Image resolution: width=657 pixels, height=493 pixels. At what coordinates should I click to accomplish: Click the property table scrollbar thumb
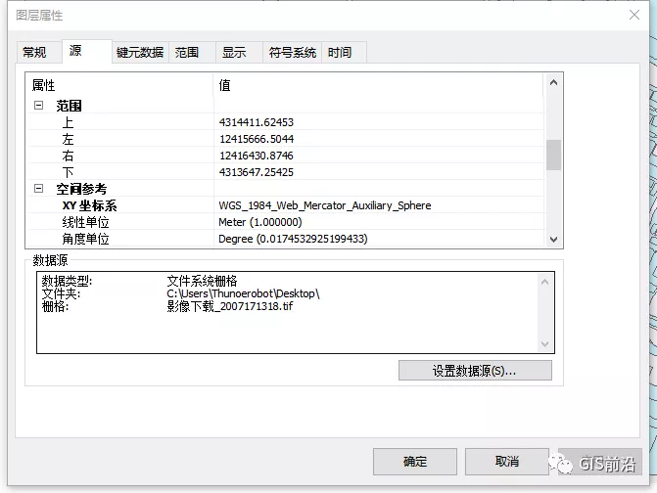(553, 155)
